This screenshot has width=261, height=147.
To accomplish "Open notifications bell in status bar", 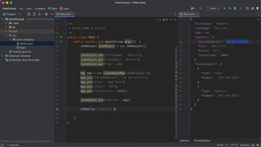I will tap(258, 145).
